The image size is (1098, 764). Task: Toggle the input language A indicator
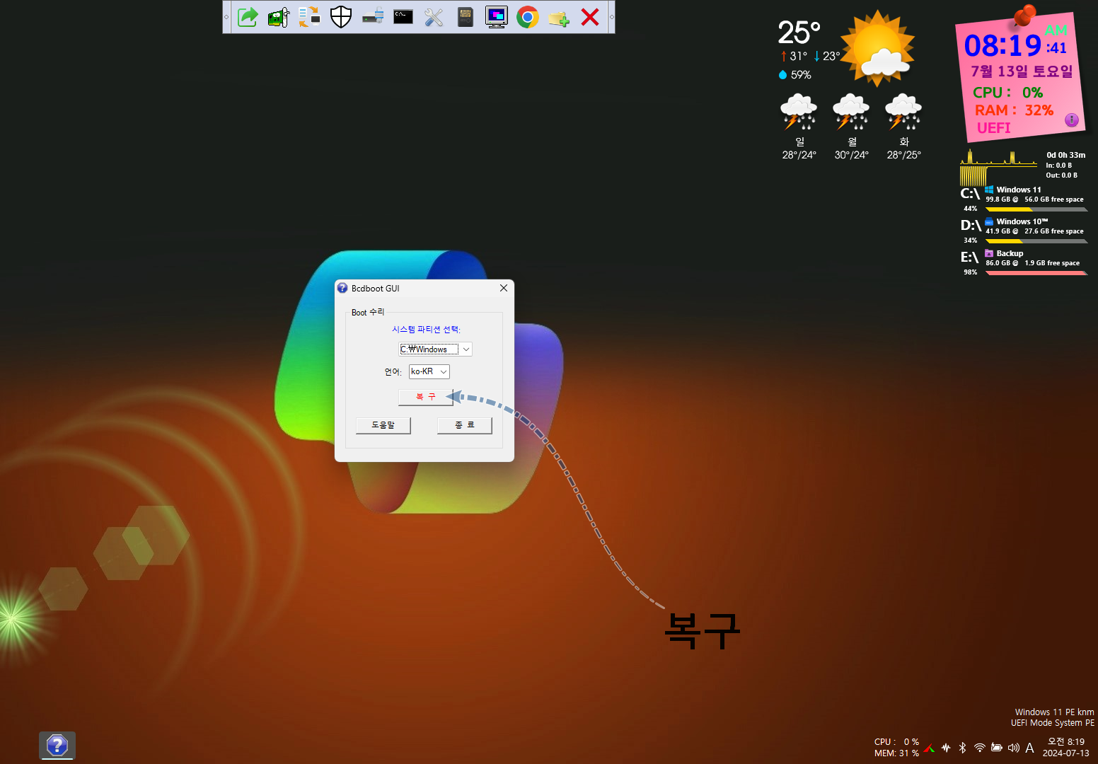1029,748
